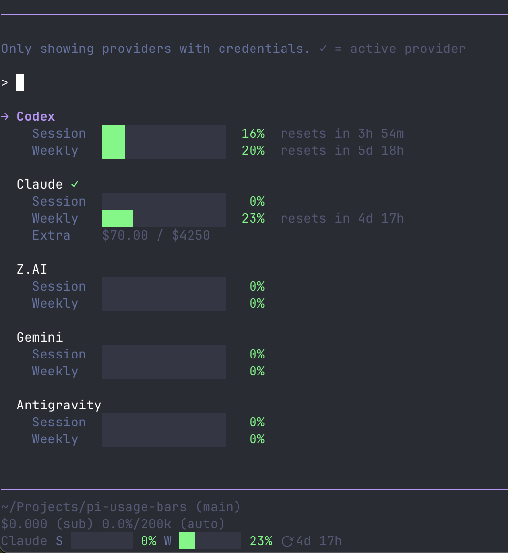Click the "resets in 3h 54m" timer
This screenshot has width=508, height=553.
point(342,133)
